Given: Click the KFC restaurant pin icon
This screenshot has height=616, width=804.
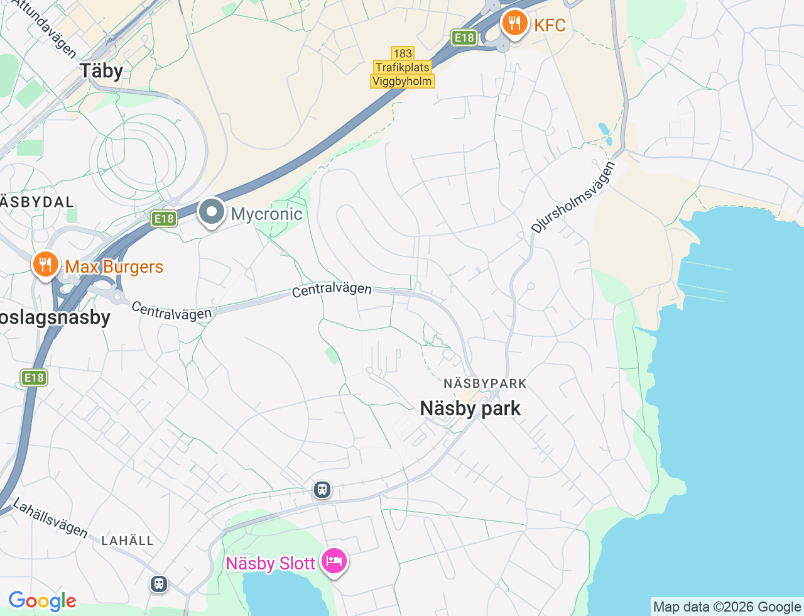Looking at the screenshot, I should [x=514, y=25].
